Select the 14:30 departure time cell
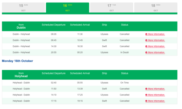Screen dimensions: 182x109 (x=54, y=46)
